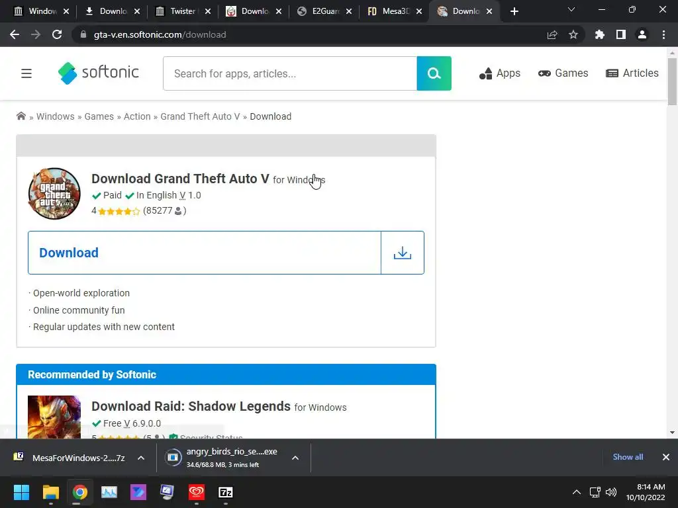Open clock and date 8:14 AM
This screenshot has width=678, height=508.
(646, 492)
